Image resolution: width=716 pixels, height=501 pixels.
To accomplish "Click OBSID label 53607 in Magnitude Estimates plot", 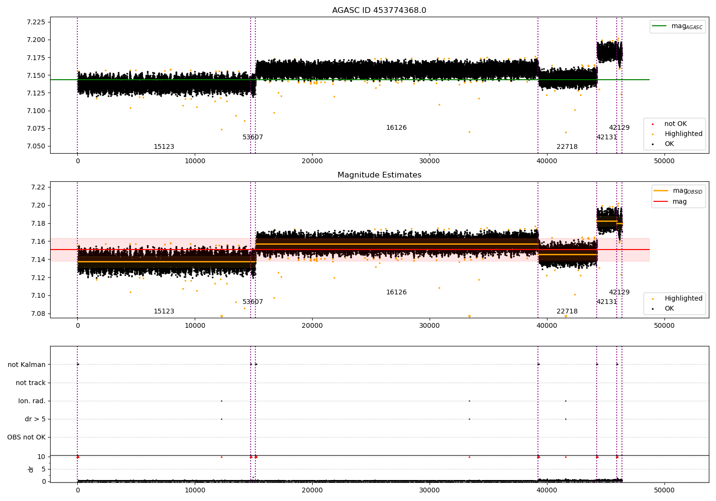I will click(x=253, y=302).
